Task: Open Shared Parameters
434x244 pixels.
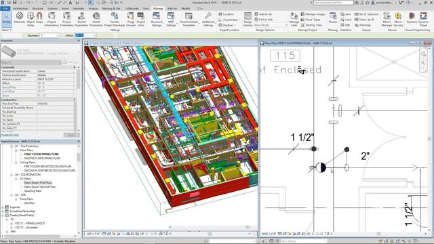Action: pos(81,19)
